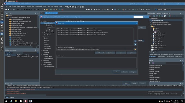Collapse the Delphi Compiler options node
Viewport: 185px width, 103px height.
43,23
